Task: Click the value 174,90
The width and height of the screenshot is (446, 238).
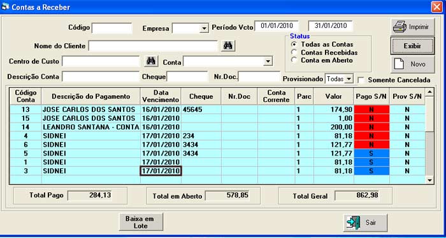Action: (342, 110)
